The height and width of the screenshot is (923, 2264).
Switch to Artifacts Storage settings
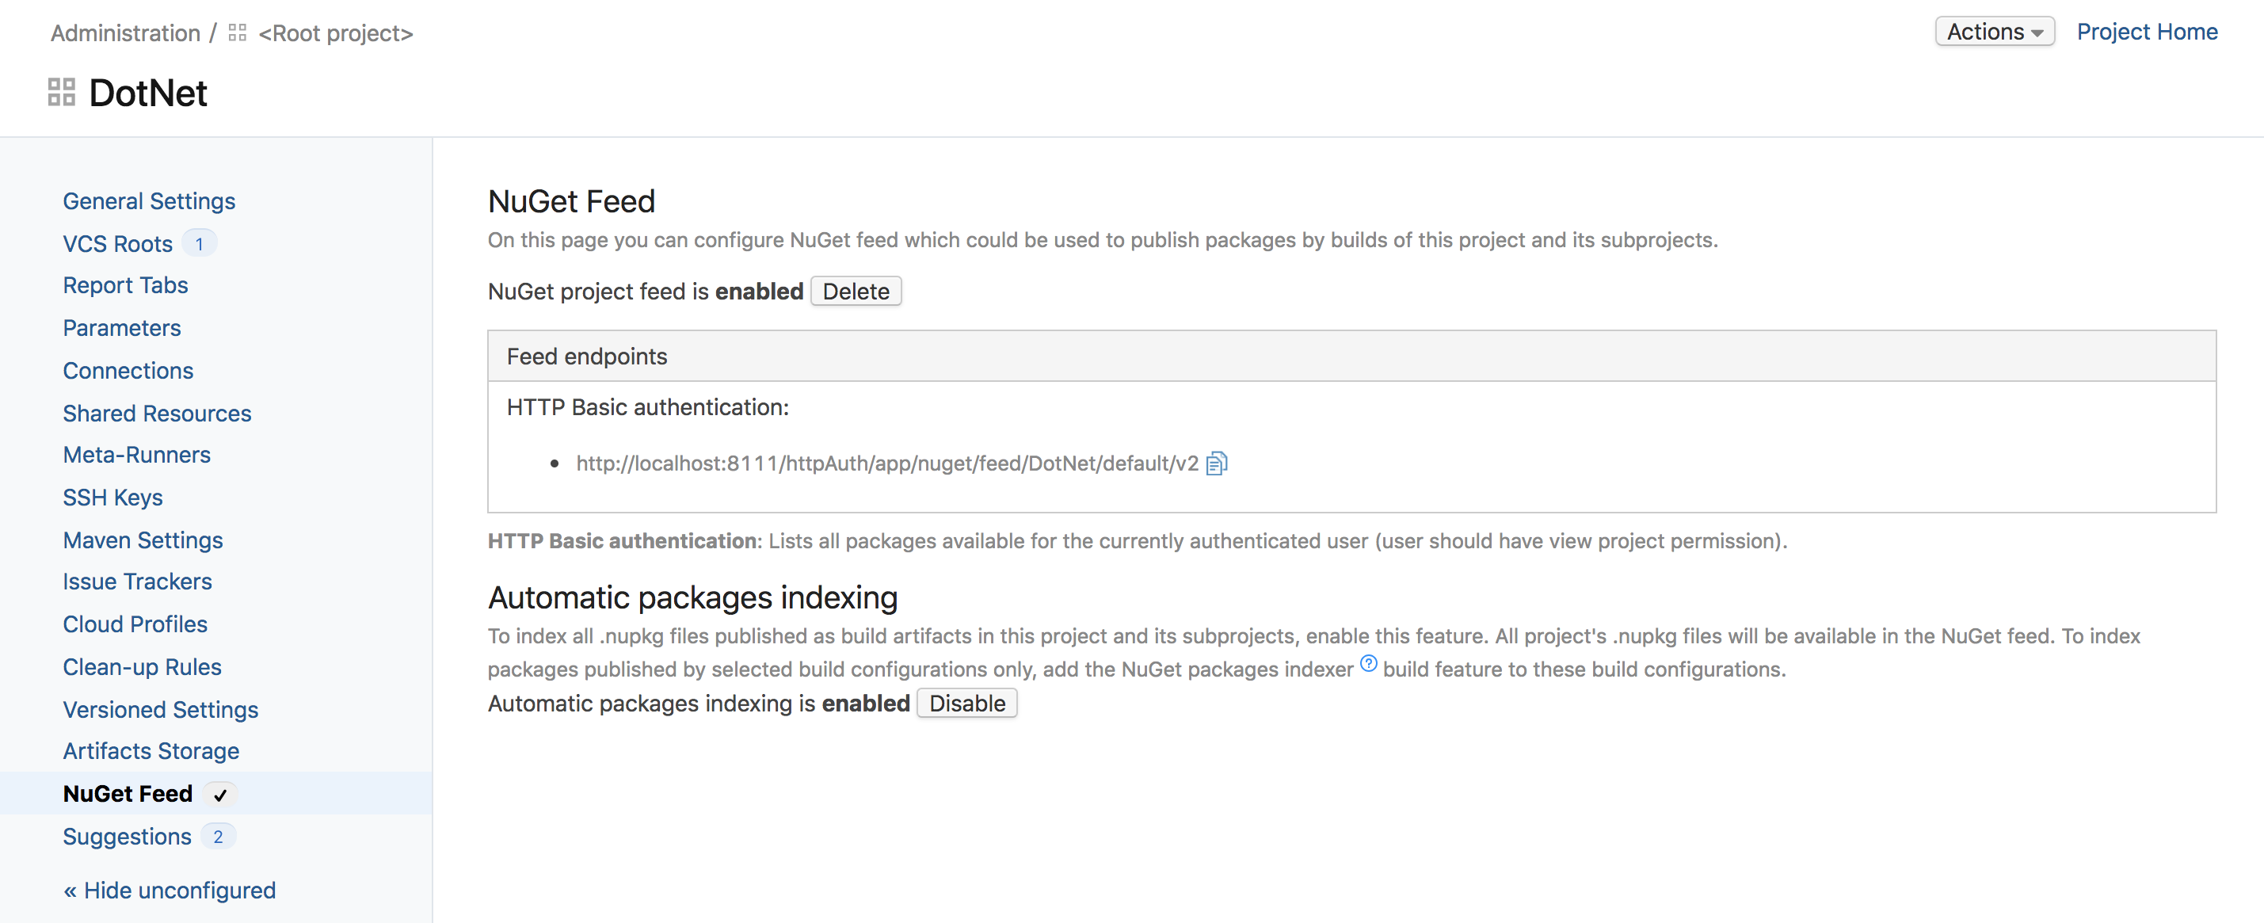tap(151, 751)
